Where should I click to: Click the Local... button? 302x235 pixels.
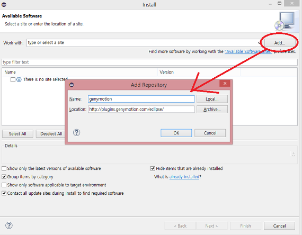212,99
